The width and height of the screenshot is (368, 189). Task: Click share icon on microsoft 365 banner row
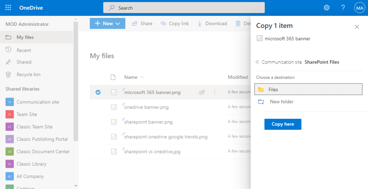point(202,92)
